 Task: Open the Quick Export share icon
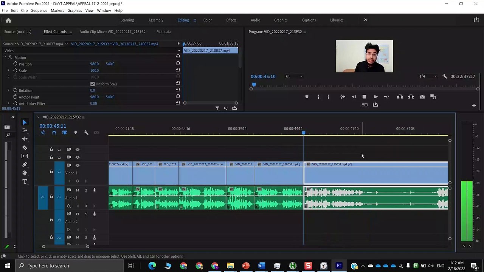point(476,20)
